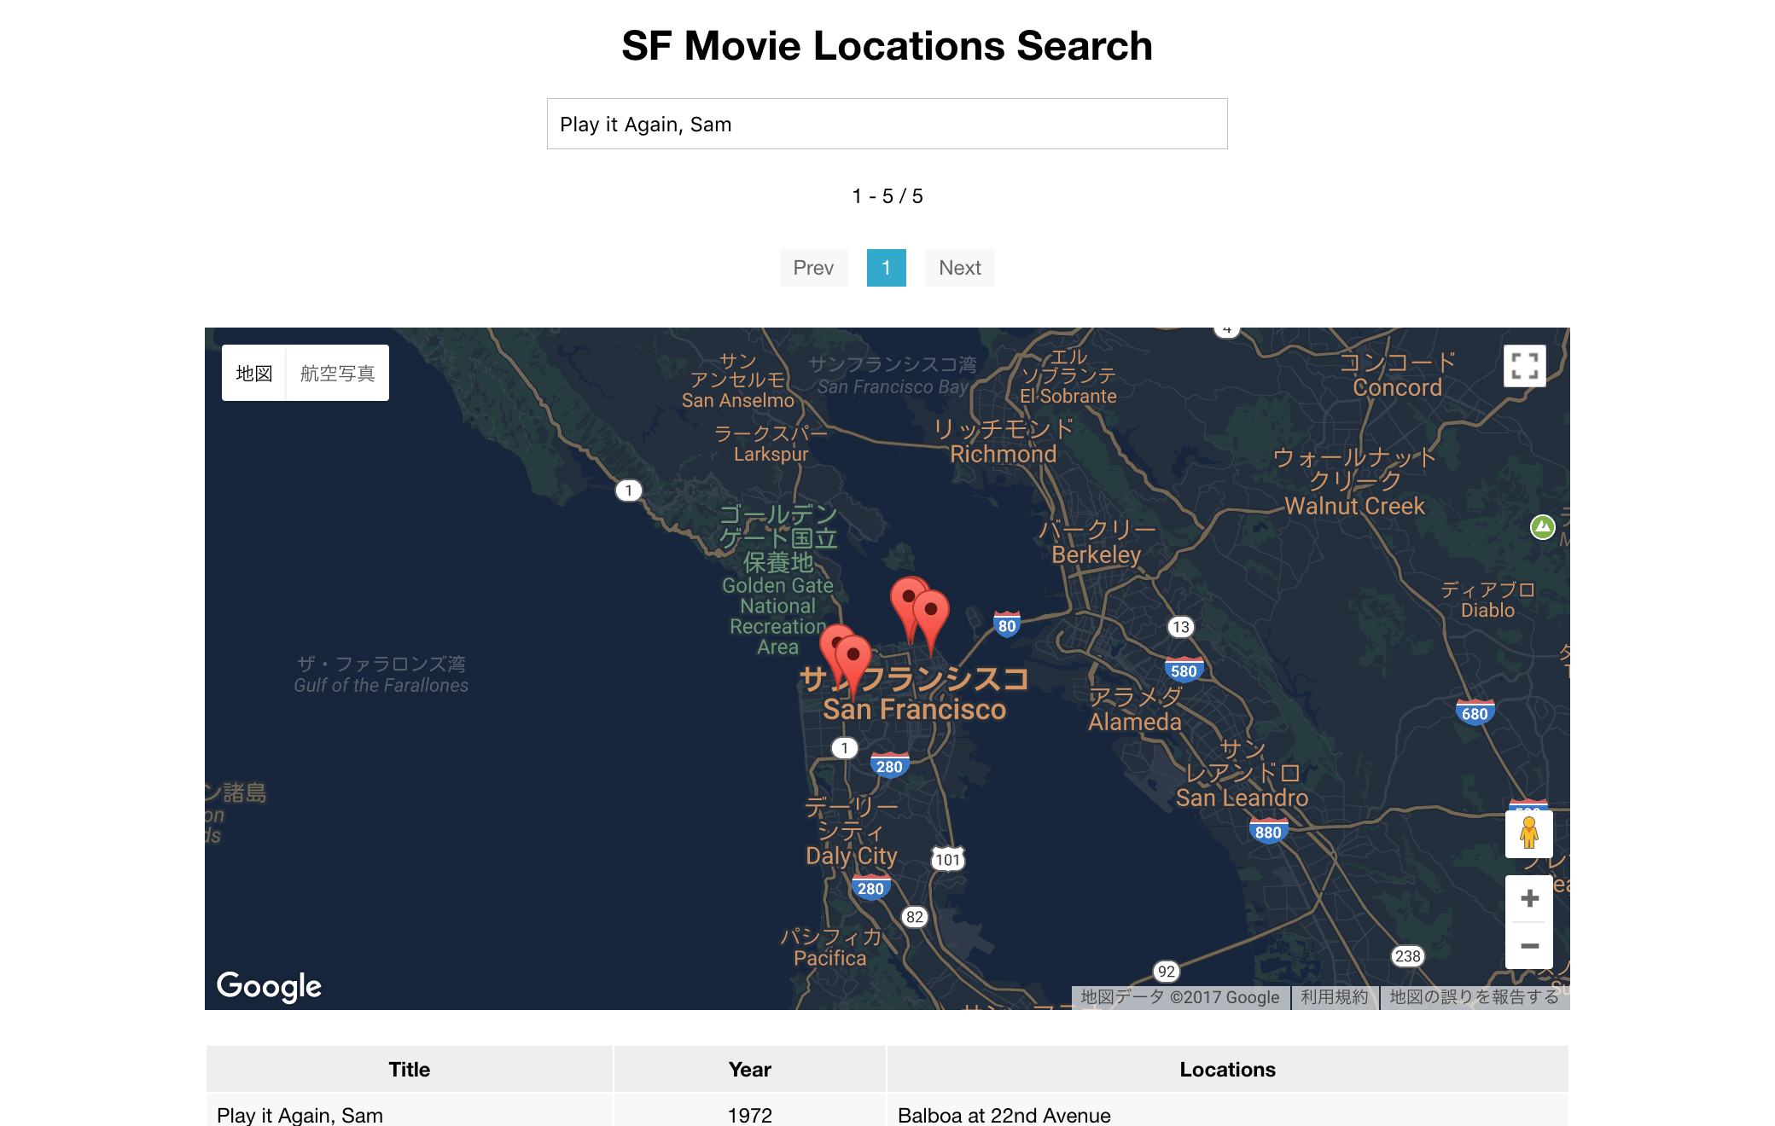Click the front-left red map marker

click(853, 659)
